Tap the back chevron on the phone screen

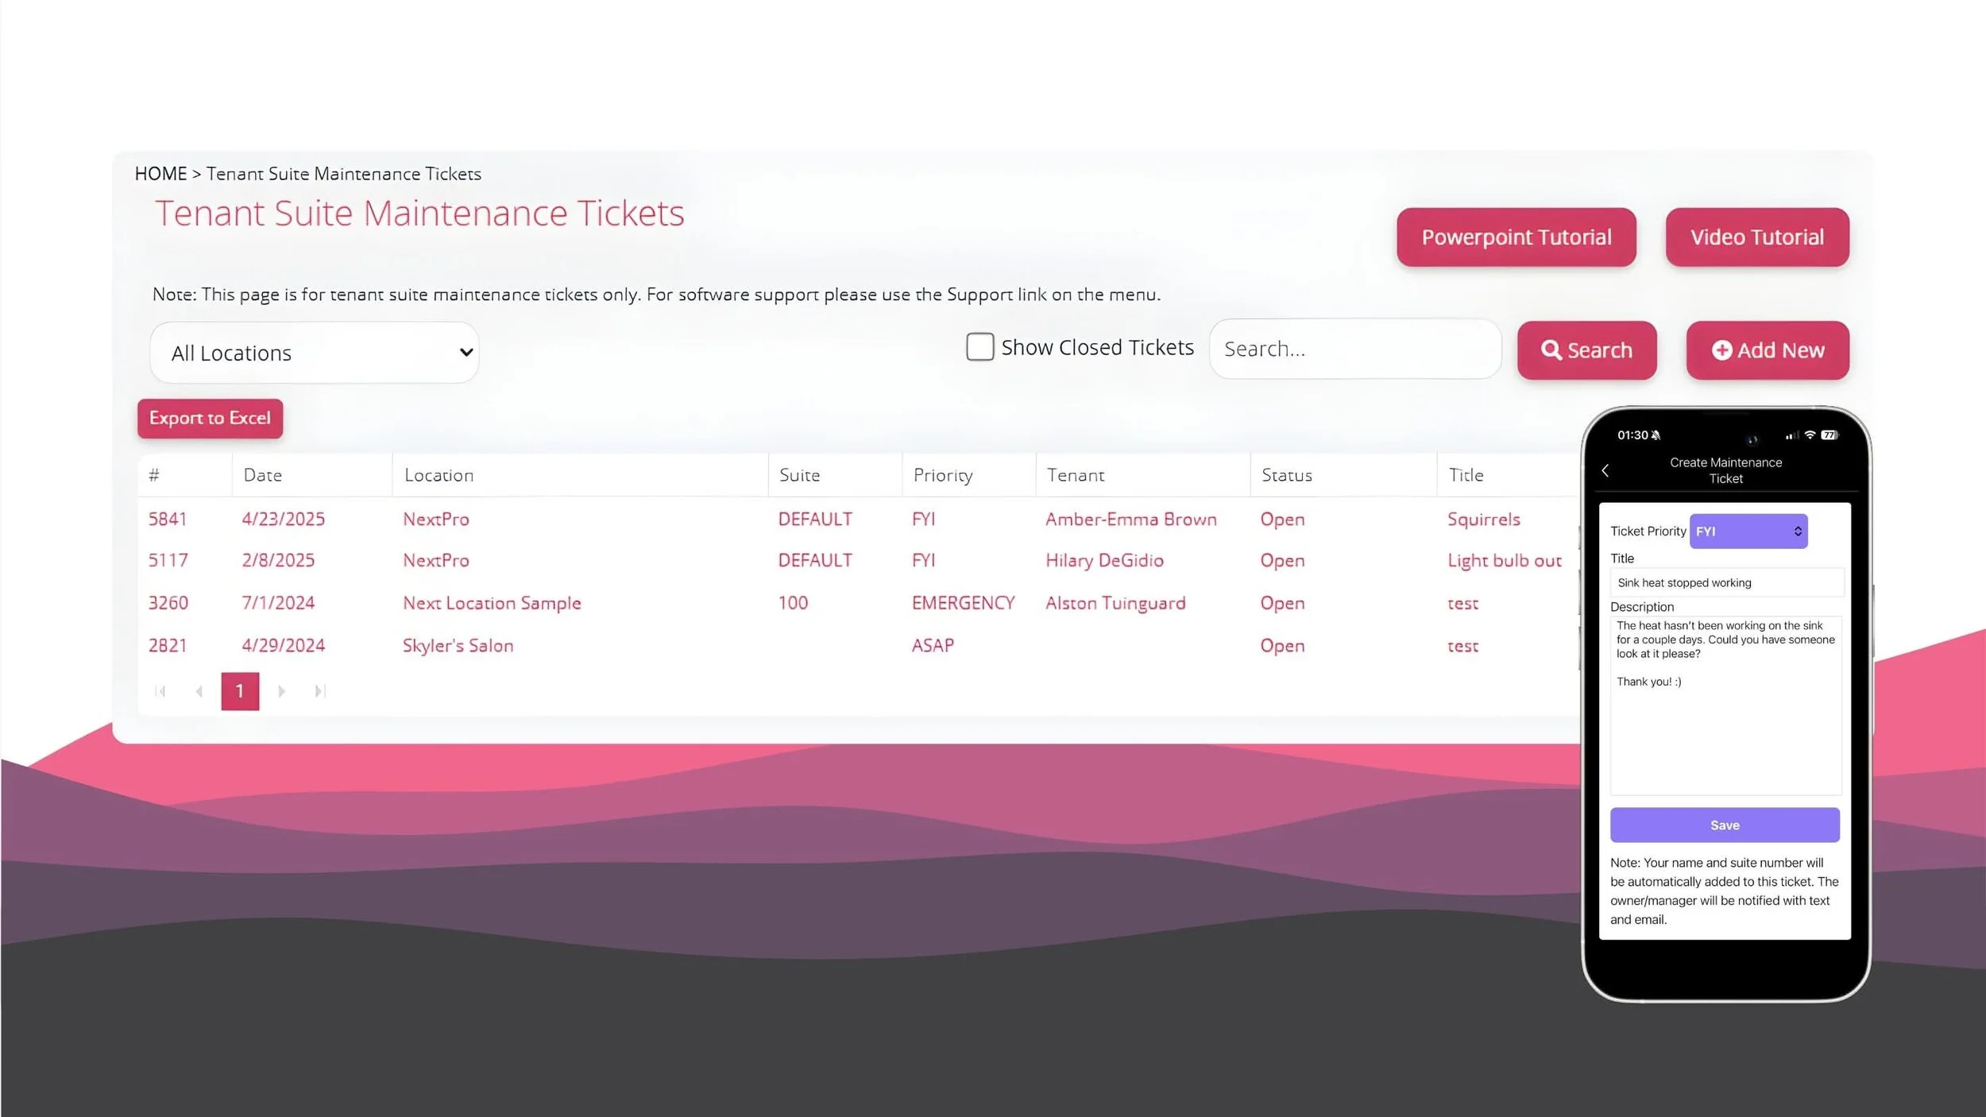point(1606,470)
